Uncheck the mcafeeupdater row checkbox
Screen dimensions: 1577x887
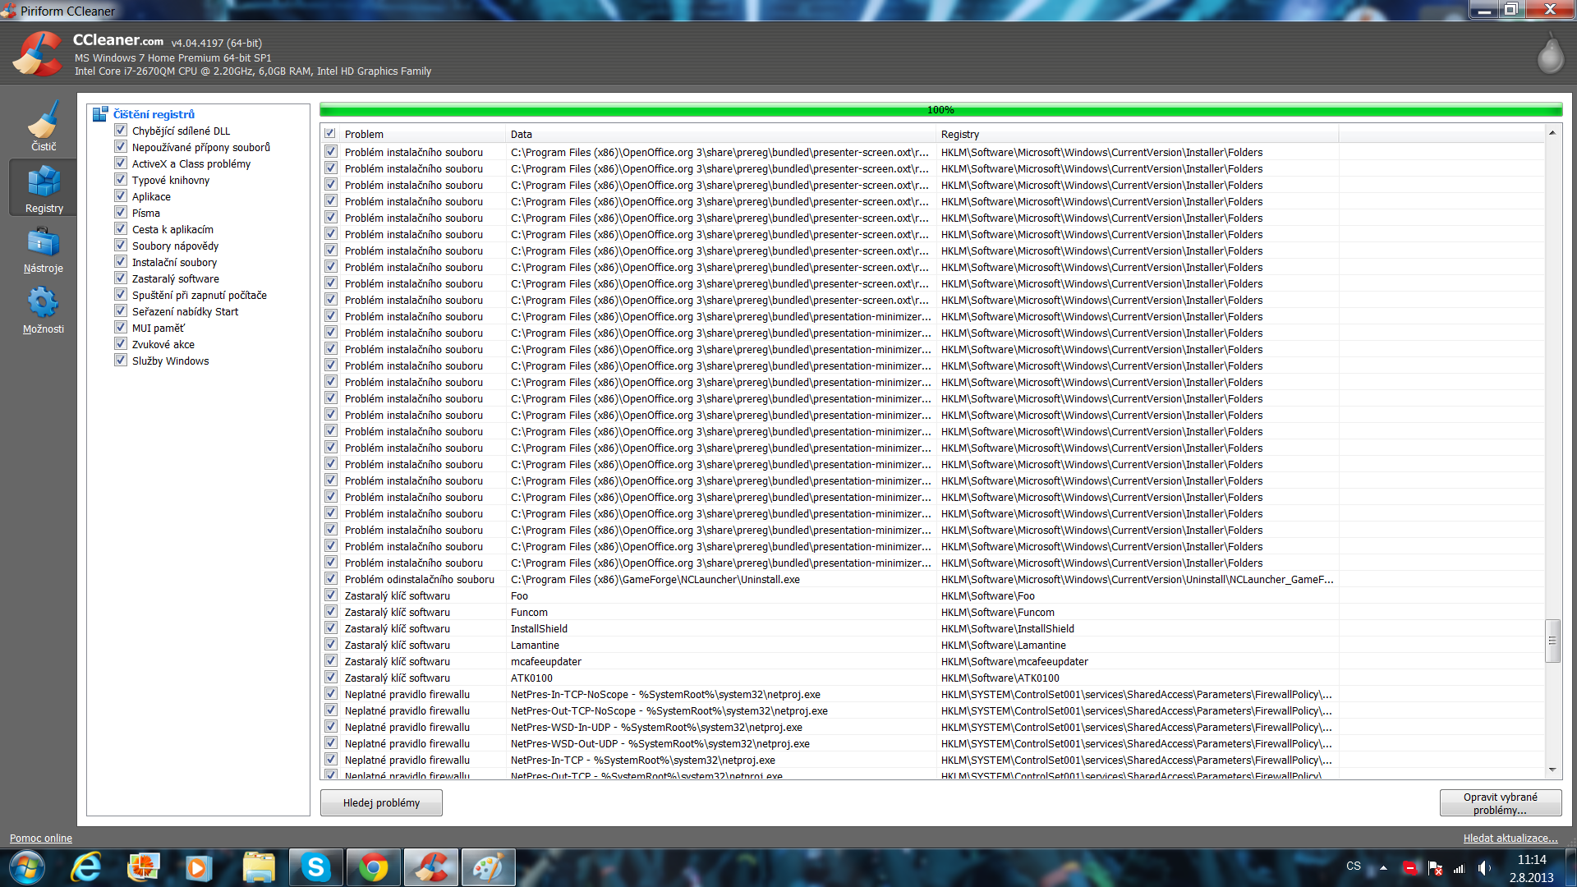(x=331, y=661)
